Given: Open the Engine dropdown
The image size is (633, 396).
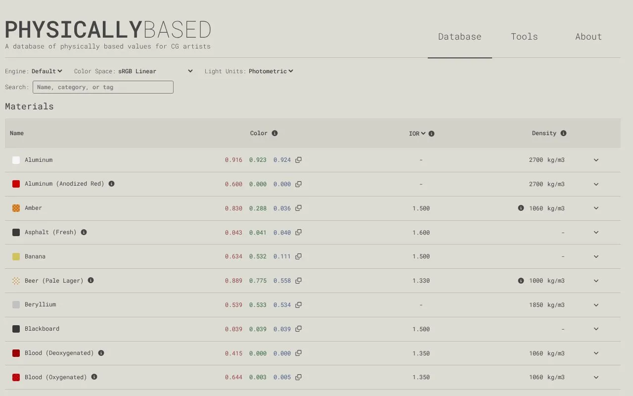Looking at the screenshot, I should pos(47,71).
